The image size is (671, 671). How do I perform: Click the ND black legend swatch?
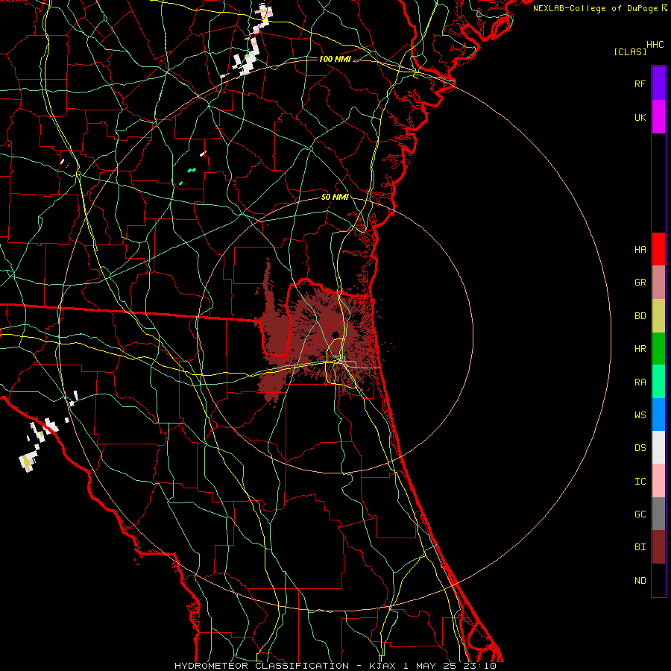tap(658, 580)
